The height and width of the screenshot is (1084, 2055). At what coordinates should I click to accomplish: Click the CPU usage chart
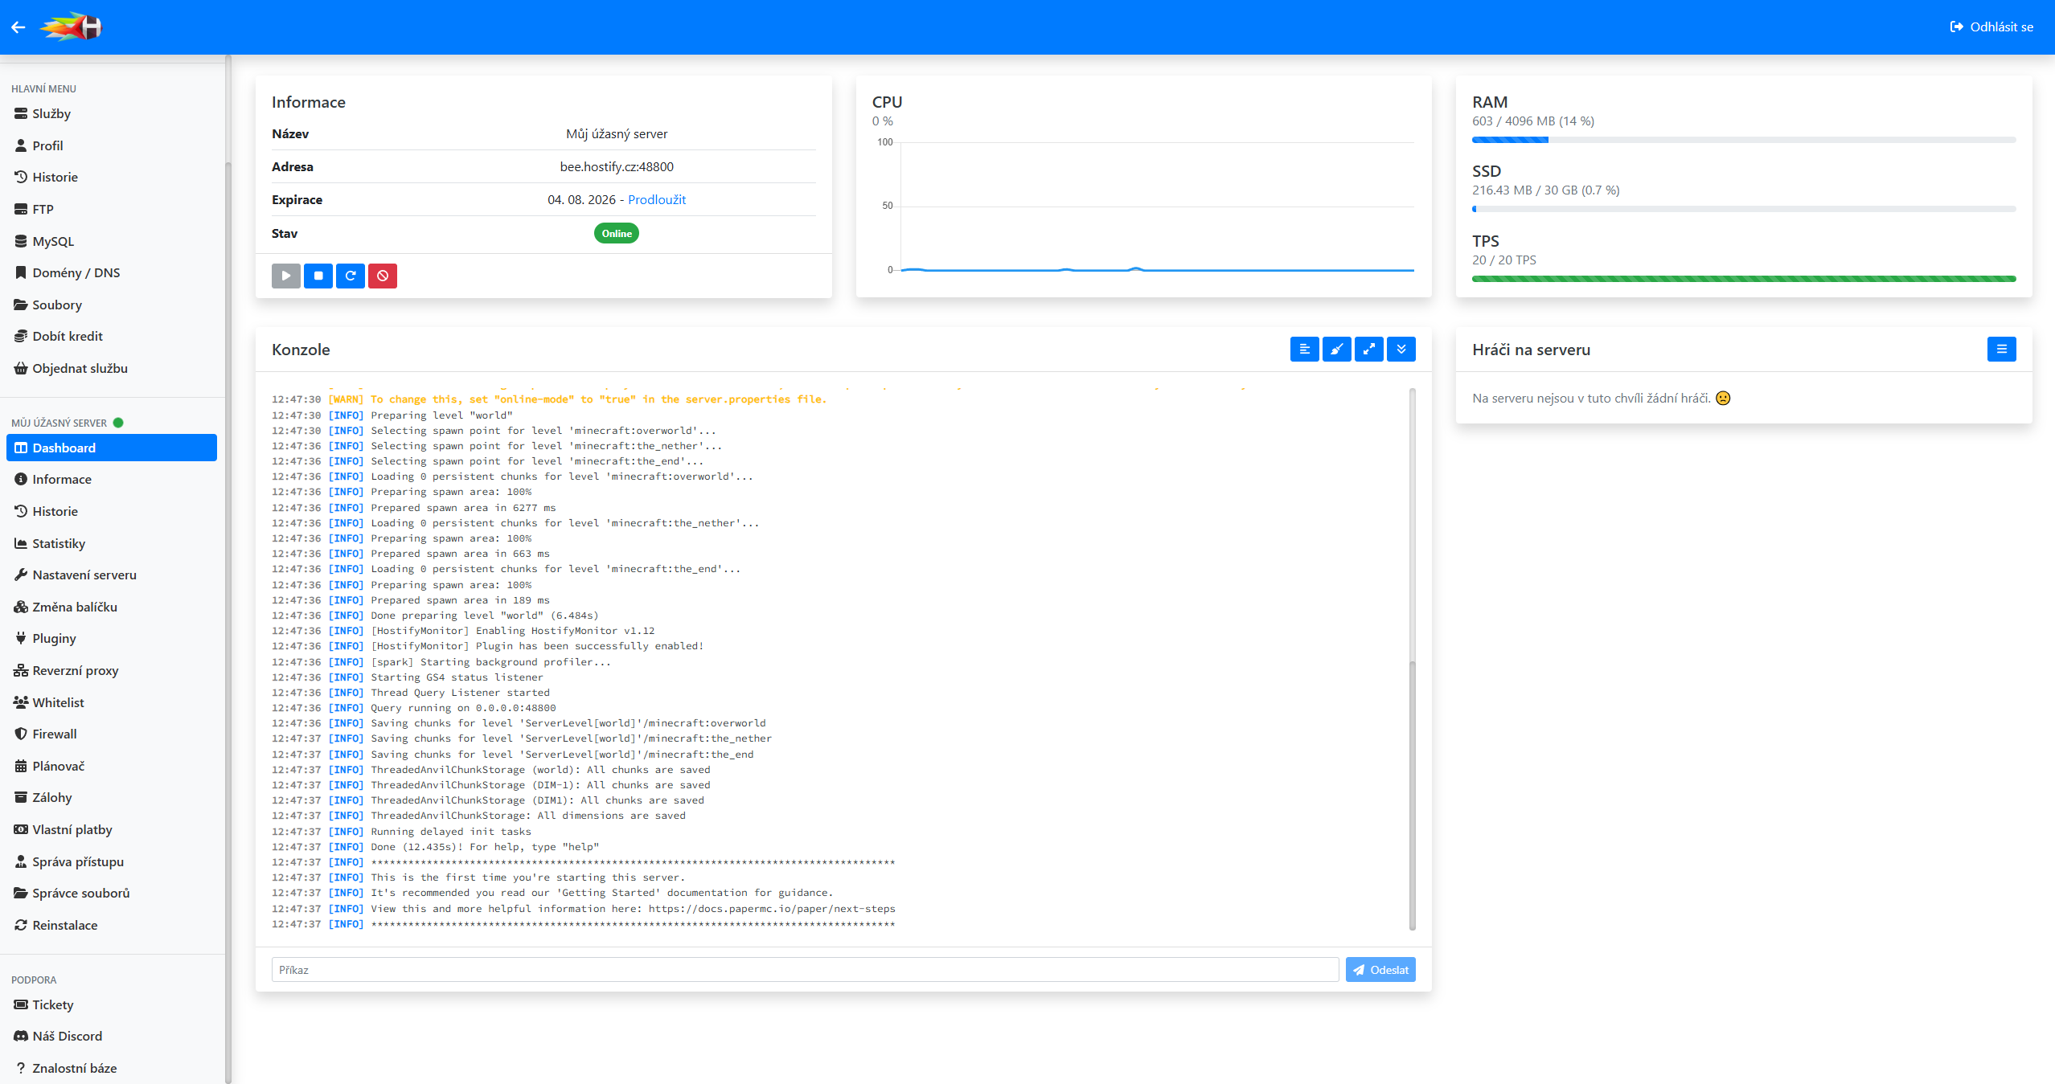[x=1145, y=207]
